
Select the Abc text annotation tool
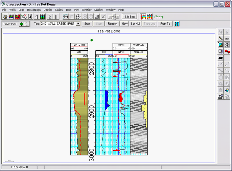coord(227,39)
